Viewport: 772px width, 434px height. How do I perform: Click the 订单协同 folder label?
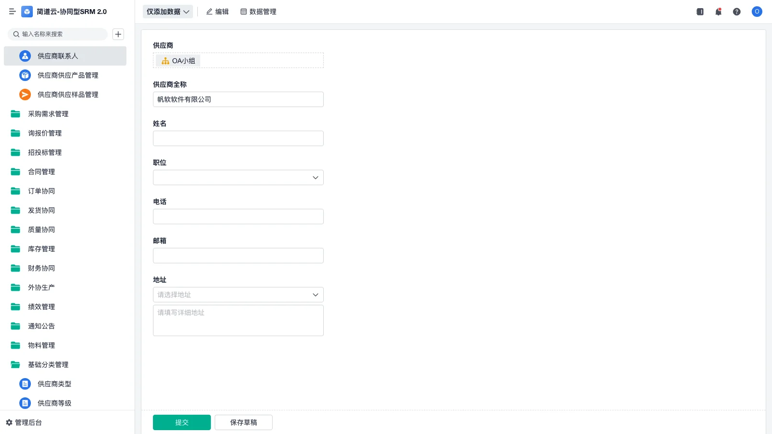[41, 191]
